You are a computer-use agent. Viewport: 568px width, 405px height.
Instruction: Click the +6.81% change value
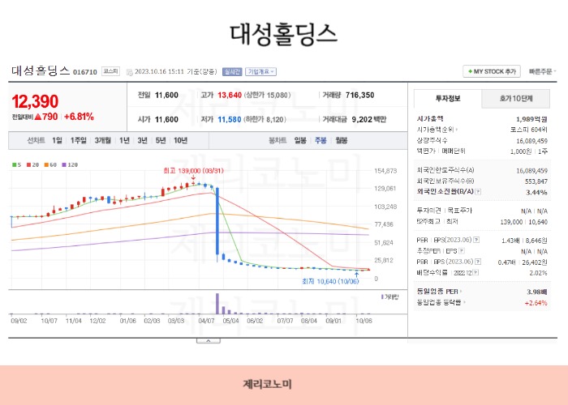point(79,117)
